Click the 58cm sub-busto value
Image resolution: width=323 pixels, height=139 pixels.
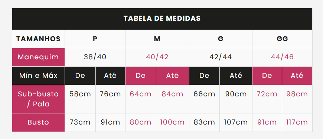tap(80, 94)
